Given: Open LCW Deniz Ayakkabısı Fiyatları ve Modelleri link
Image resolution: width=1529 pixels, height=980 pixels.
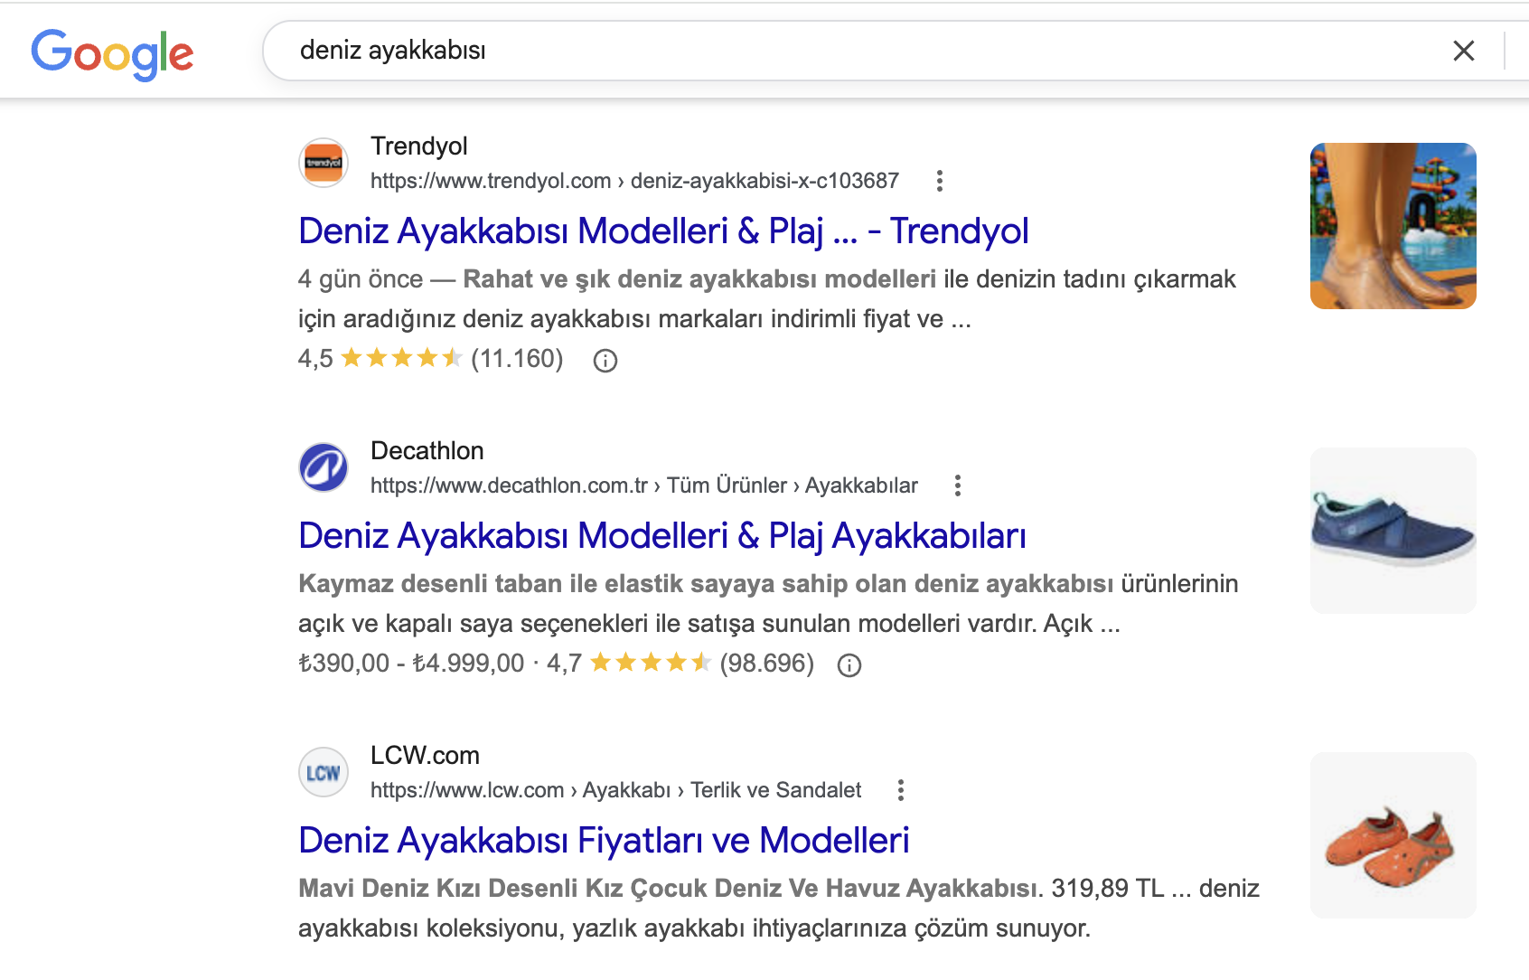Looking at the screenshot, I should pyautogui.click(x=604, y=841).
